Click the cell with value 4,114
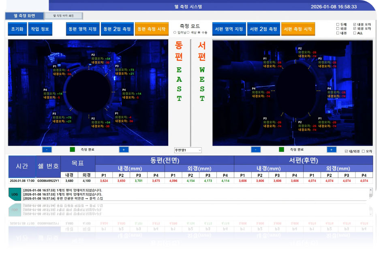Screen dimensions: 381x255 [x=225, y=181]
